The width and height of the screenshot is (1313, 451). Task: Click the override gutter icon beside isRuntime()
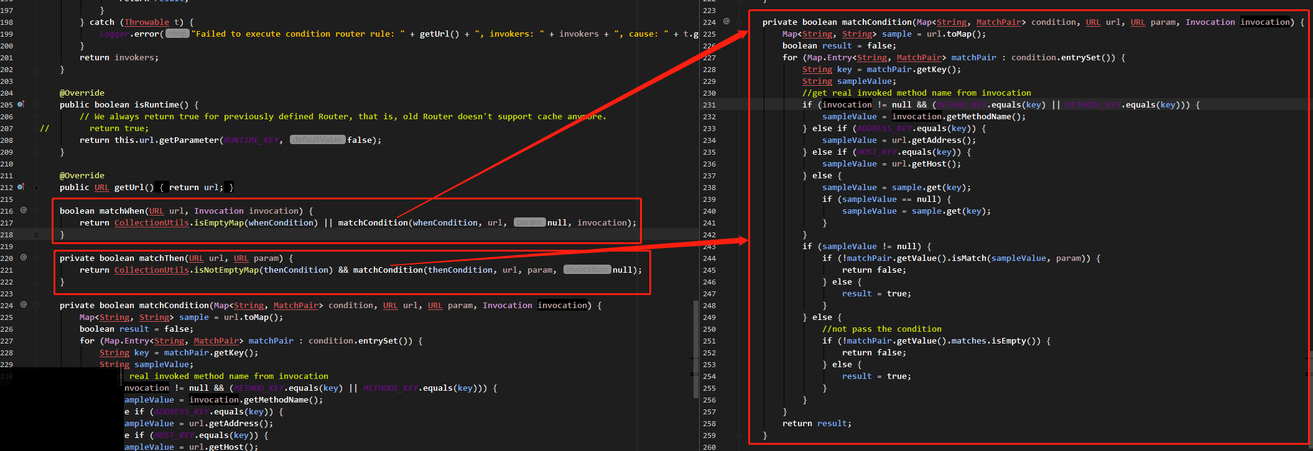(x=21, y=104)
